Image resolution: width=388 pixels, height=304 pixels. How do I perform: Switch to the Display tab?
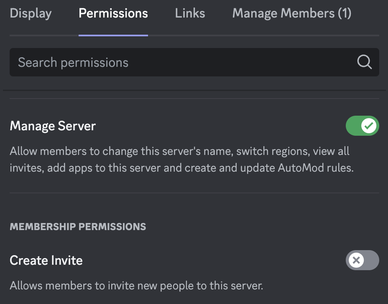click(31, 13)
